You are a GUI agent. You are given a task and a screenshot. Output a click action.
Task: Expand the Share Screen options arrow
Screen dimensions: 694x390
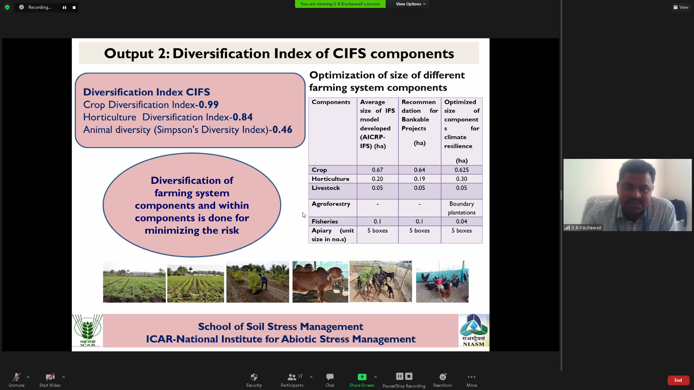[x=376, y=377]
